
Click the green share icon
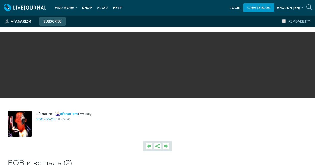pos(157,146)
